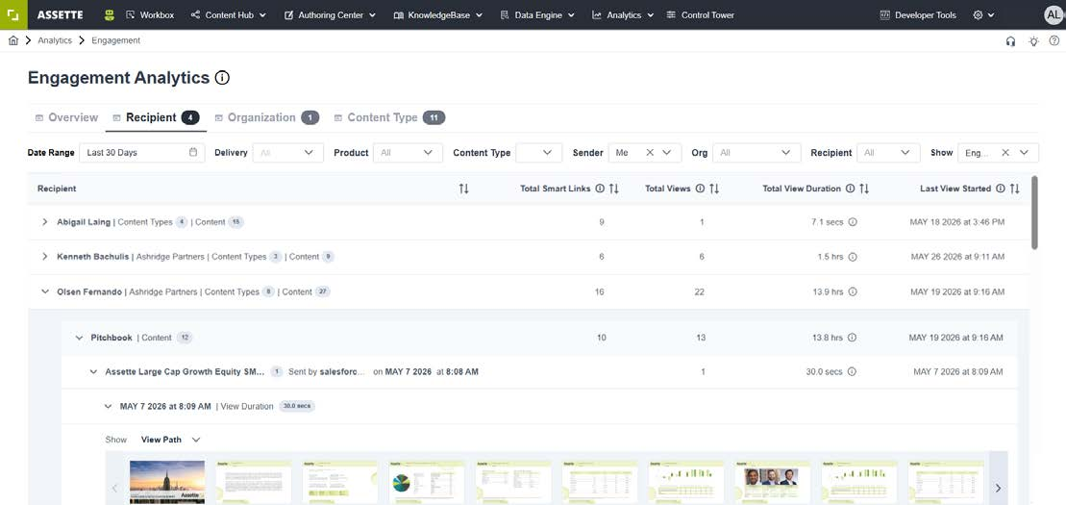1066x505 pixels.
Task: Open the Data Engine menu
Action: coord(537,15)
